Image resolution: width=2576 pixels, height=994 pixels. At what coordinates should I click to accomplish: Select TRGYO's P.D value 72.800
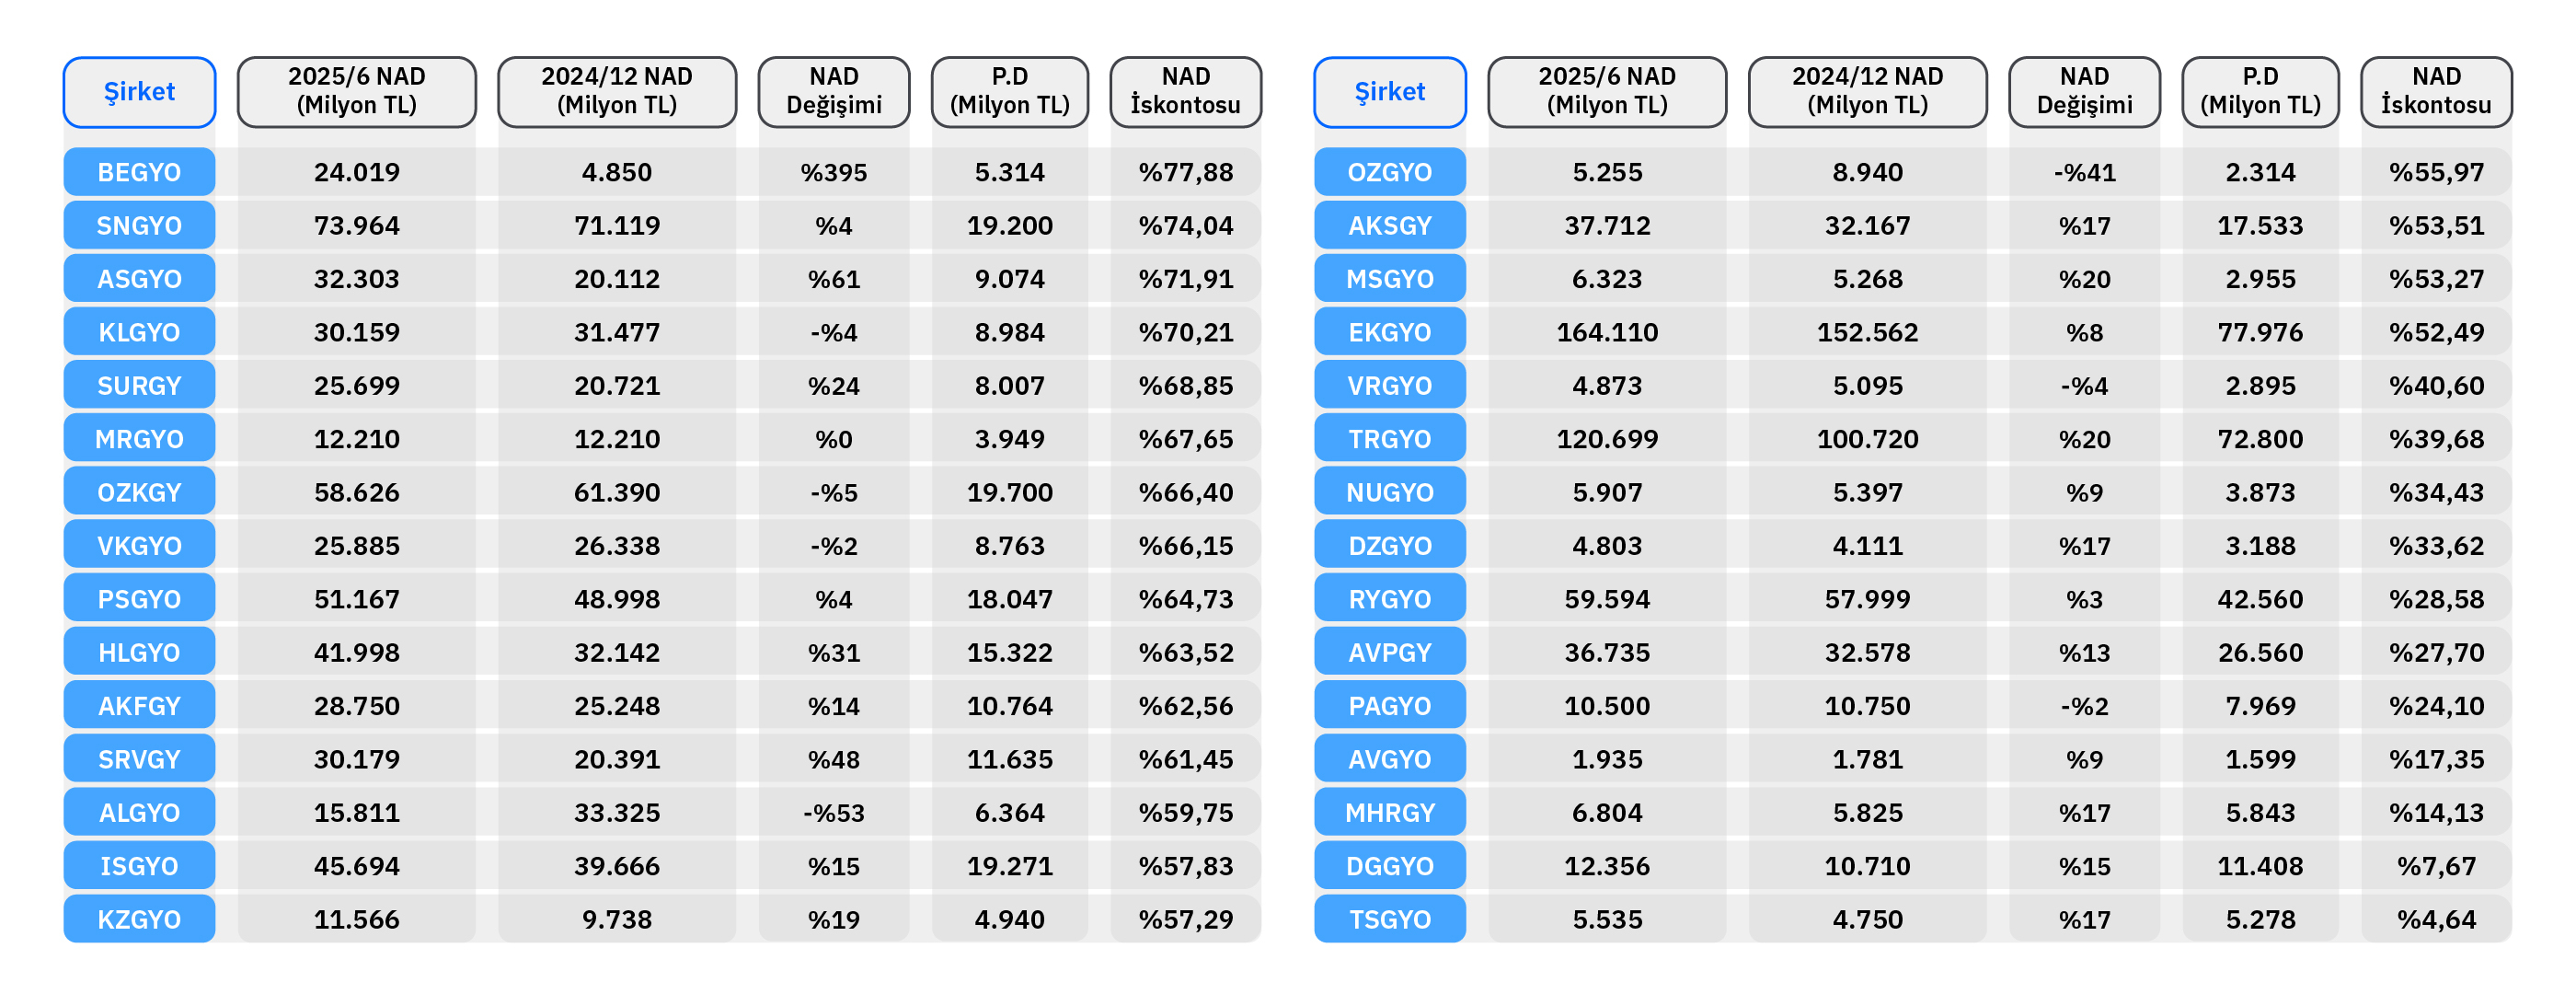[2259, 439]
